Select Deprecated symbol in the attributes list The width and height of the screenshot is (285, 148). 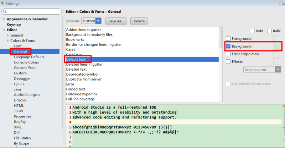pyautogui.click(x=82, y=74)
